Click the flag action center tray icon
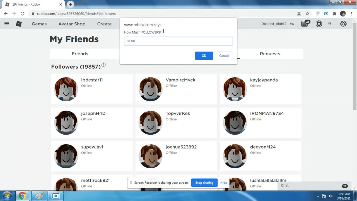Viewport: 357px width, 201px height. coord(324,196)
